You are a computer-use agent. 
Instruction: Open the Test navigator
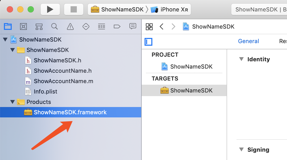(x=86, y=27)
